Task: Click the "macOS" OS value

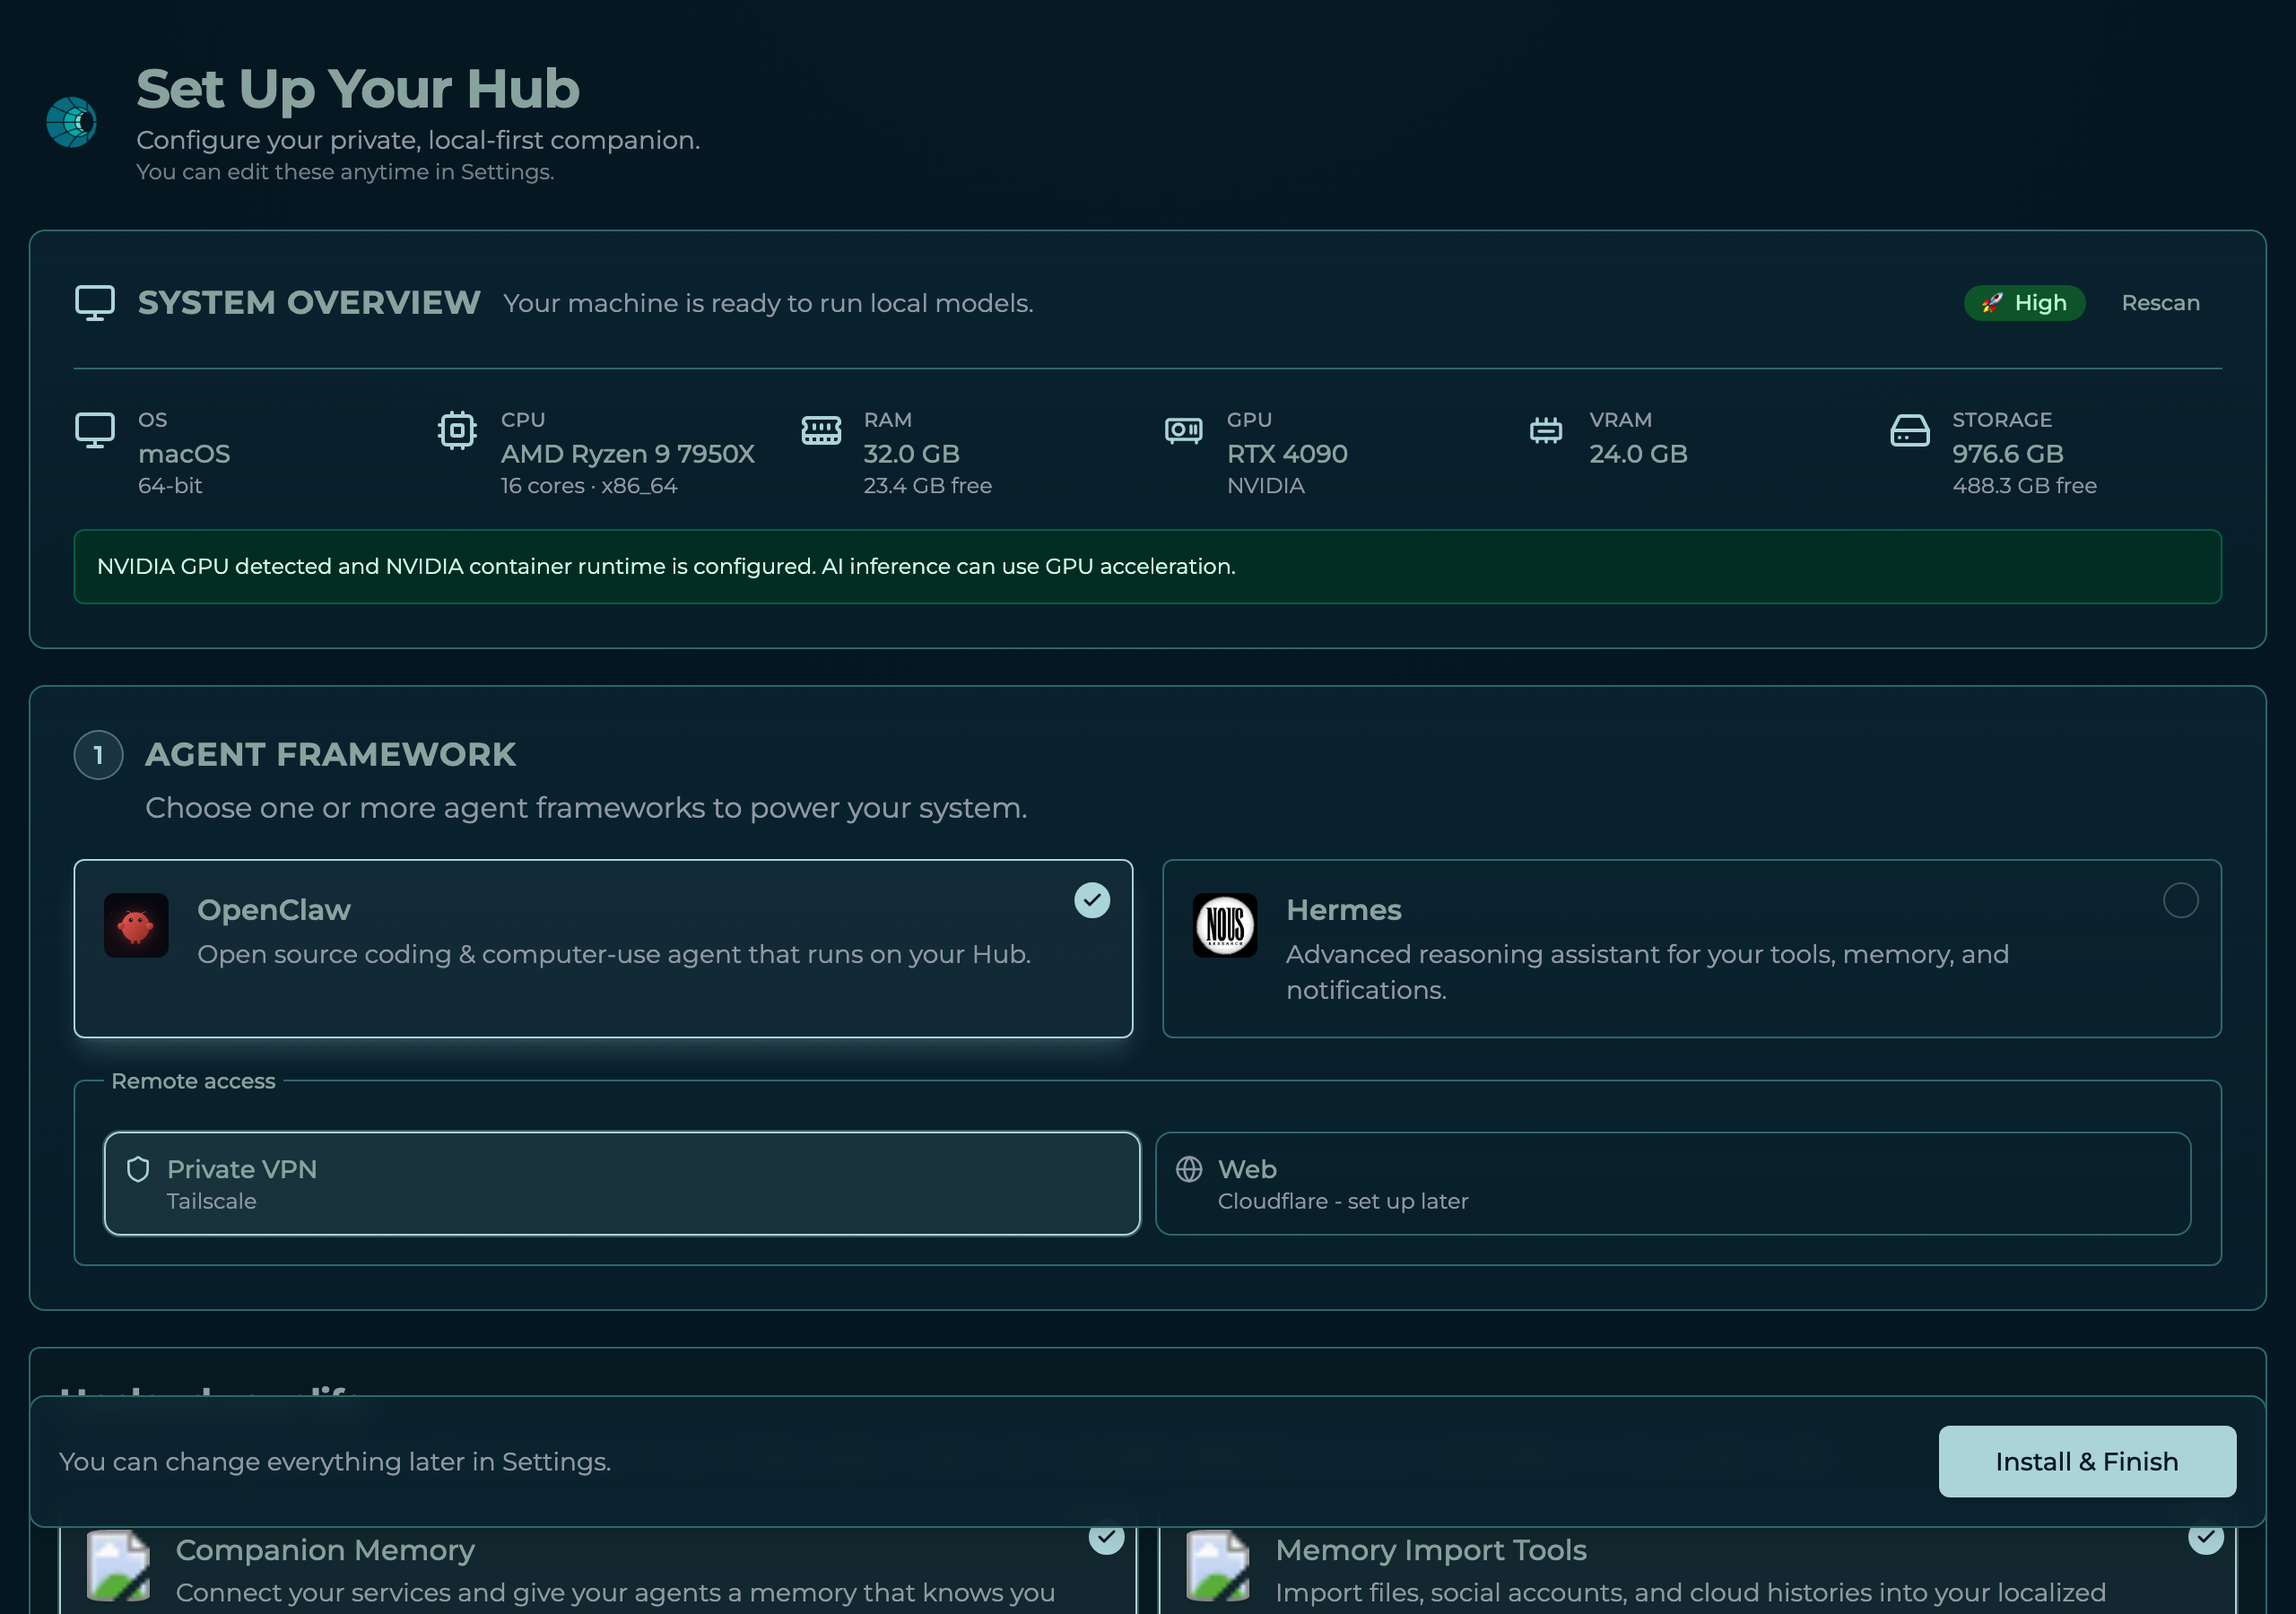Action: tap(184, 454)
